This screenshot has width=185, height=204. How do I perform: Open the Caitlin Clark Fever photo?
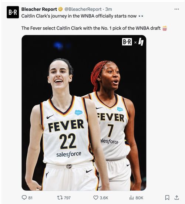[84, 113]
